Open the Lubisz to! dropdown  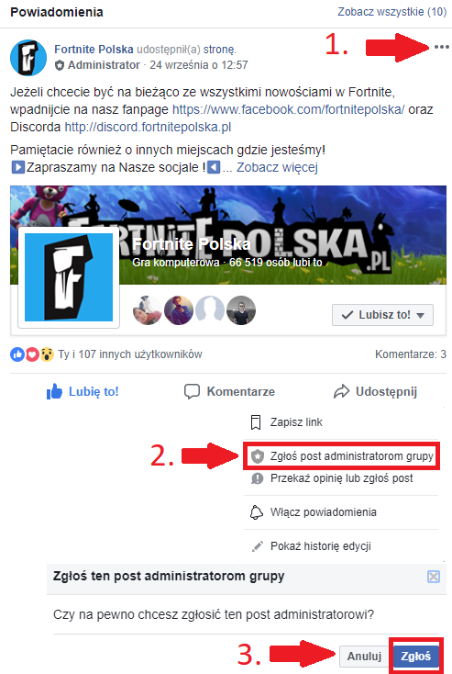(x=382, y=315)
